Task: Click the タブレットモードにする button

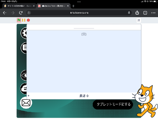Action: pyautogui.click(x=113, y=104)
